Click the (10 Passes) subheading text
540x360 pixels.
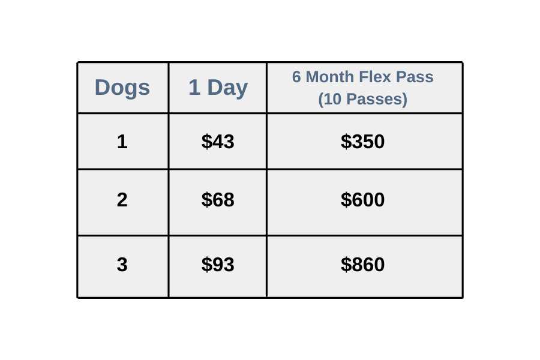coord(362,99)
